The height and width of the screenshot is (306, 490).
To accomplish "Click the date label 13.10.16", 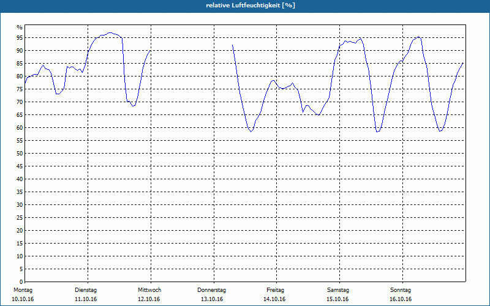I will coord(212,299).
